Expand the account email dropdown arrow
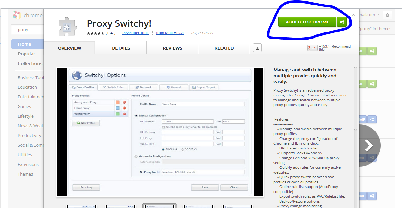The image size is (402, 208). pos(378,15)
